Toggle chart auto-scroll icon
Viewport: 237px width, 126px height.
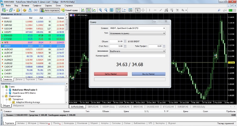click(118, 10)
